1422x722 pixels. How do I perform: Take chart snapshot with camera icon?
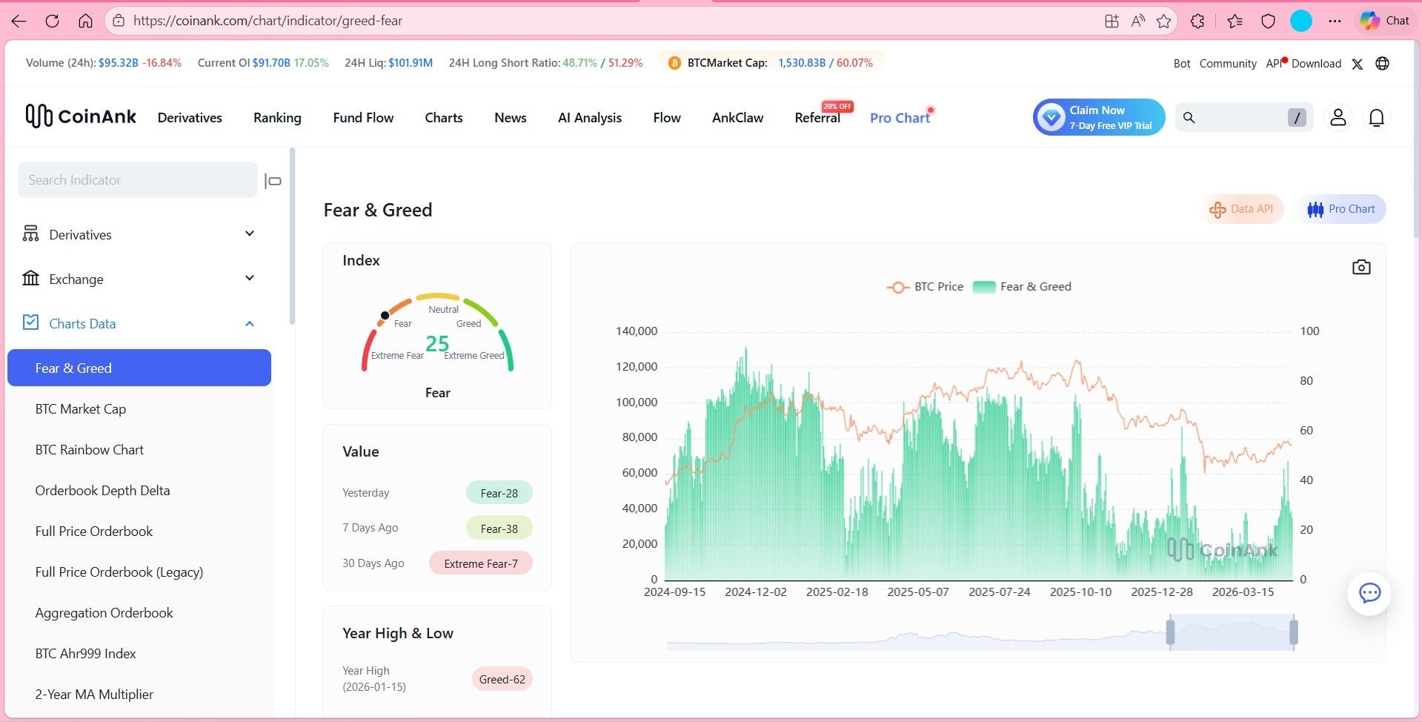coord(1361,267)
